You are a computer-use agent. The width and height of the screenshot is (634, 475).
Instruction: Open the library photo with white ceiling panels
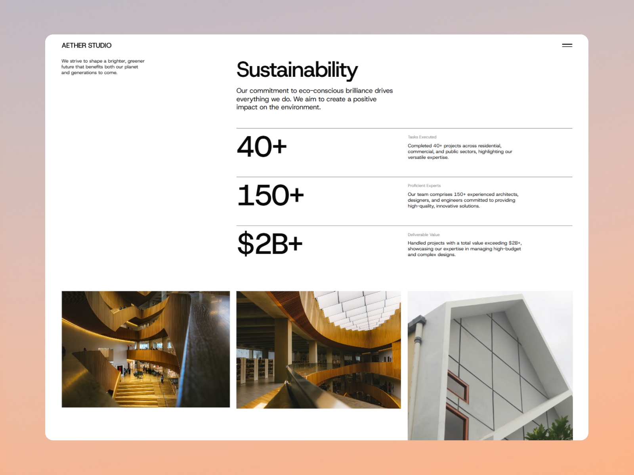tap(318, 350)
